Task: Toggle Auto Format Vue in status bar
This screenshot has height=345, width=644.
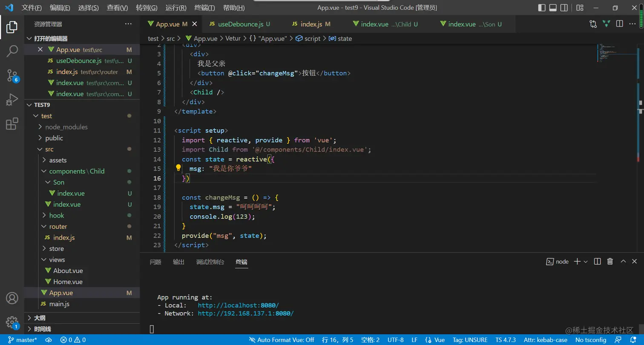Action: 282,340
